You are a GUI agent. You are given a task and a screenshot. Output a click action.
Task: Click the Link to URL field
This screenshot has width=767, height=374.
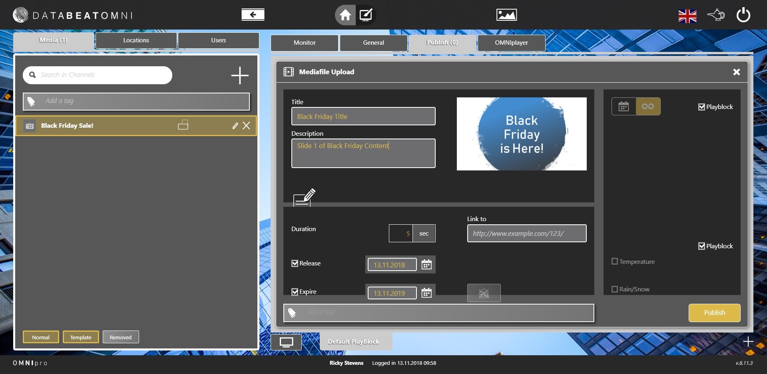click(x=527, y=234)
